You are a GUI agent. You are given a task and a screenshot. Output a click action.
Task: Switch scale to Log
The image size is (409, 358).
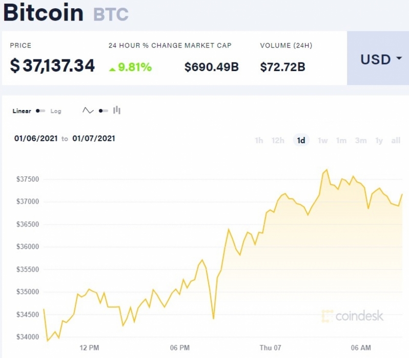point(56,111)
